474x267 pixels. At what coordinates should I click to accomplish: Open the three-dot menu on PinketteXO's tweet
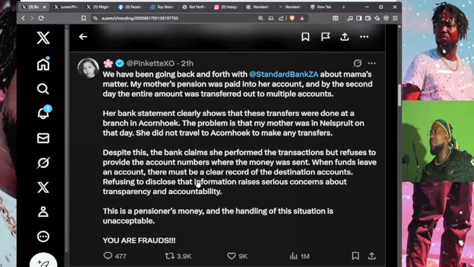pos(372,63)
